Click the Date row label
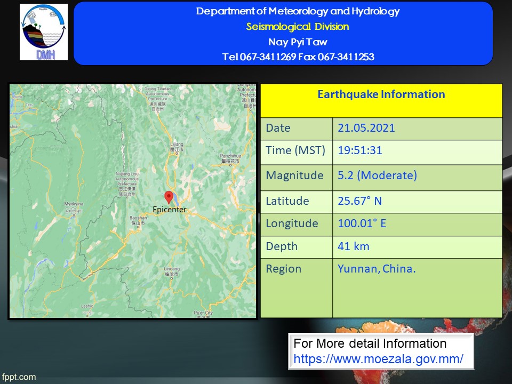512x384 pixels. click(x=278, y=127)
